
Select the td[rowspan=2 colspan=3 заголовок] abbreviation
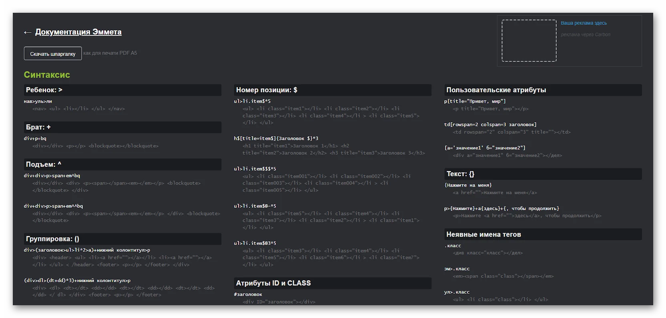click(x=490, y=125)
